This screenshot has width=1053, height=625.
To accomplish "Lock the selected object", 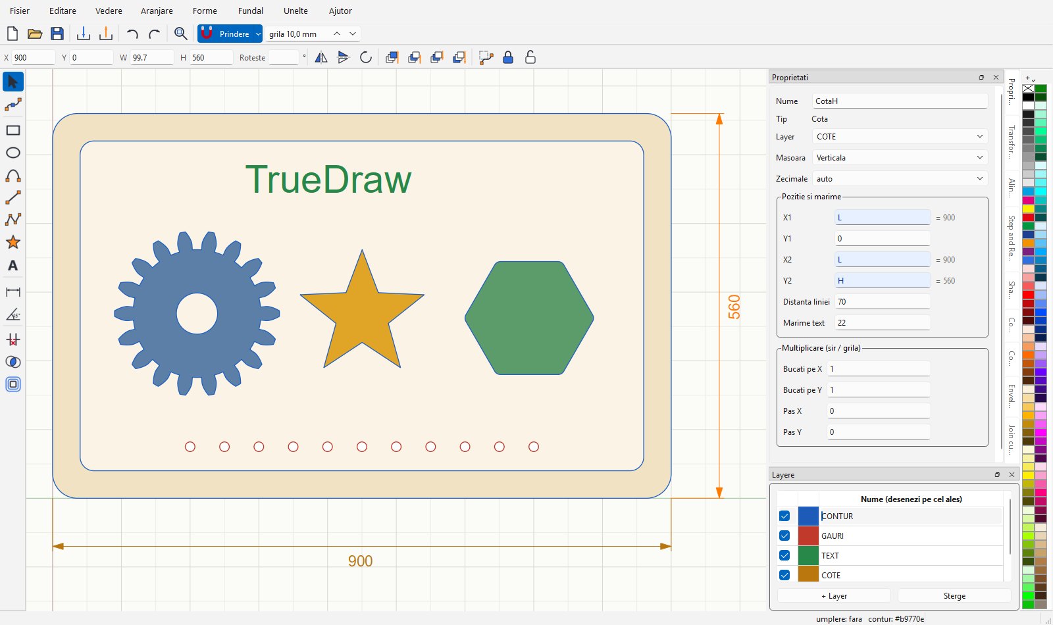I will (508, 57).
